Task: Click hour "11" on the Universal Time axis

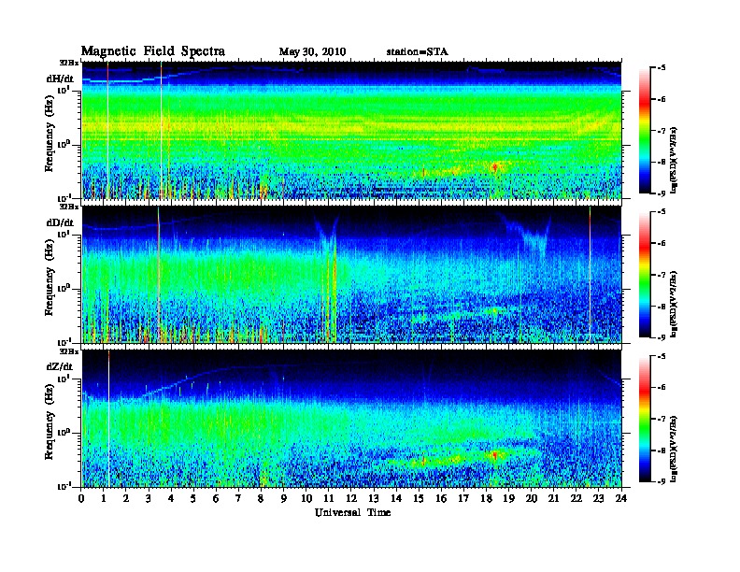Action: click(x=329, y=499)
